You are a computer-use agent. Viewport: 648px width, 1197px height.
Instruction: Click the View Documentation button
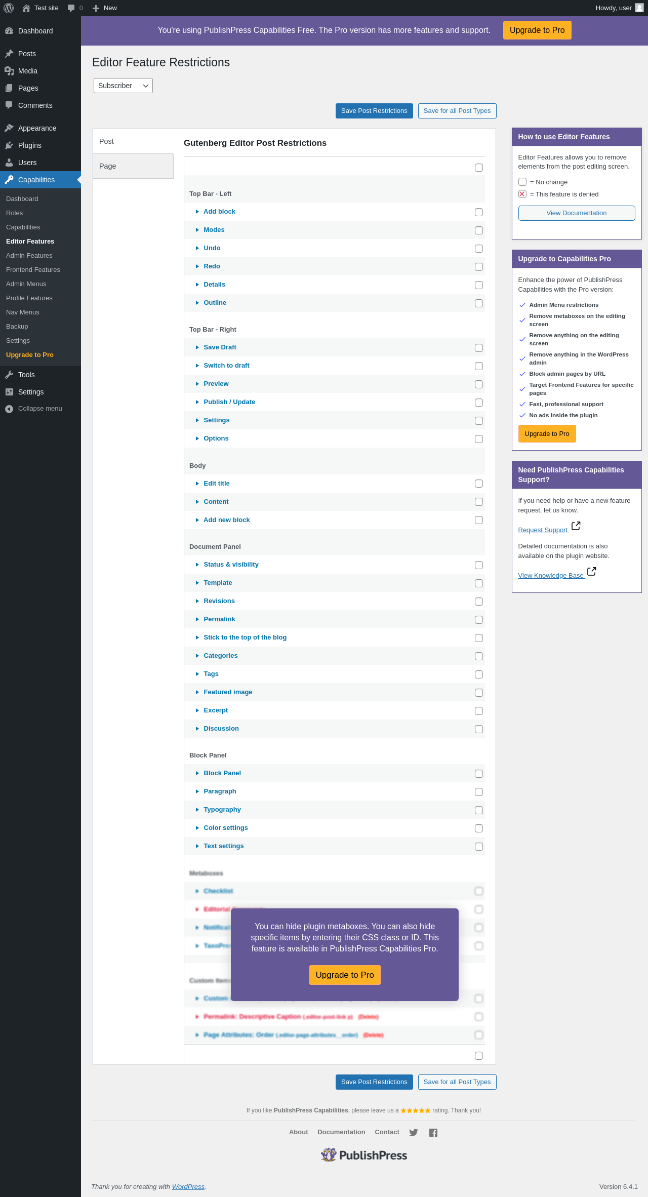pyautogui.click(x=577, y=213)
